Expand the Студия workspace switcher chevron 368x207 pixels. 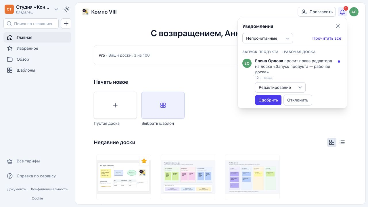(56, 9)
